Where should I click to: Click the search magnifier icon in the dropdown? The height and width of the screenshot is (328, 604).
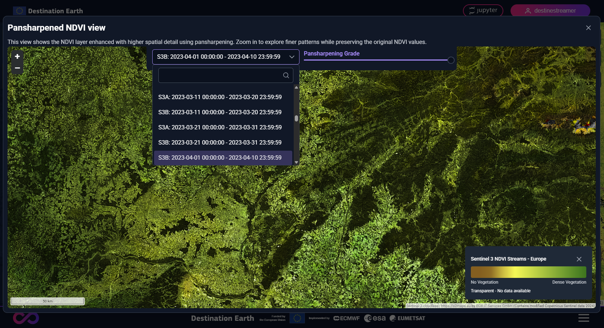point(286,75)
